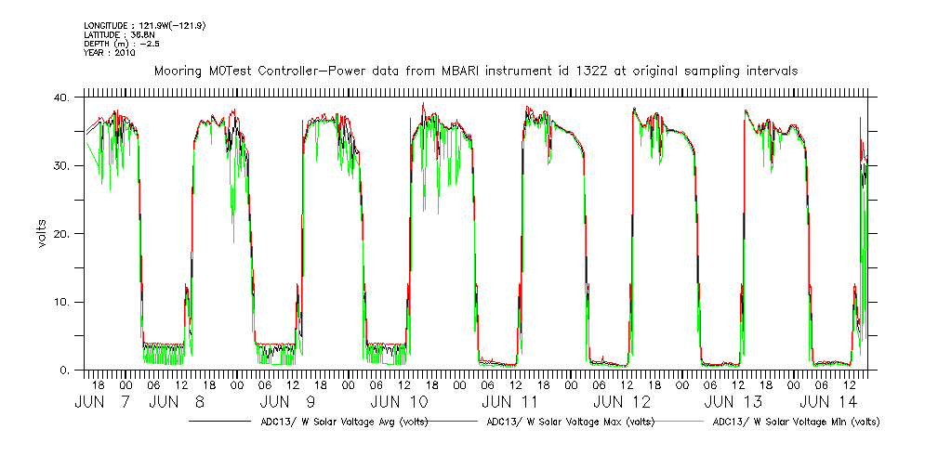Screen dimensions: 938x468
Task: Click the Solar Voltage Min legend entry
Action: [x=795, y=422]
